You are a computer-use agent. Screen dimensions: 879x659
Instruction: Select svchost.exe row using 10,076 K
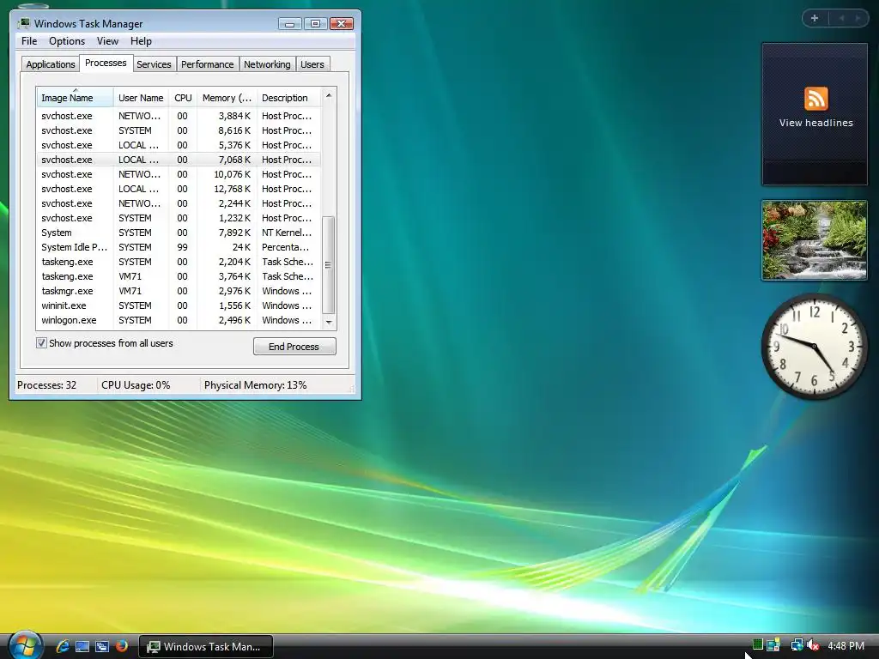point(179,174)
